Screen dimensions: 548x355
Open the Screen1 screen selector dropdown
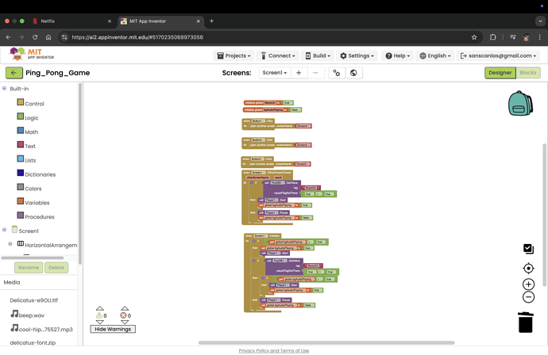(x=274, y=73)
